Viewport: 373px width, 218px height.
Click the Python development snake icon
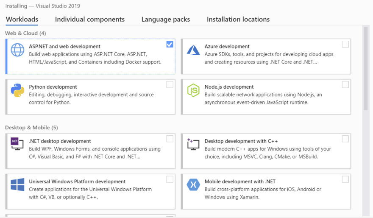tap(17, 90)
